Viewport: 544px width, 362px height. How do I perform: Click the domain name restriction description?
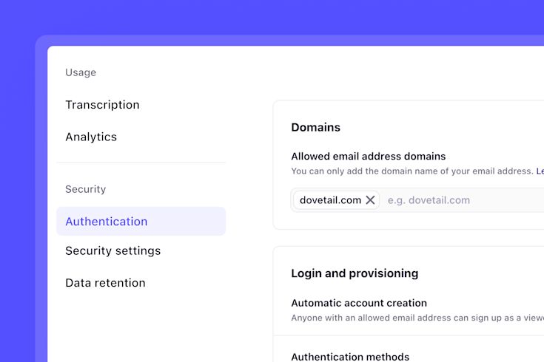coord(412,171)
